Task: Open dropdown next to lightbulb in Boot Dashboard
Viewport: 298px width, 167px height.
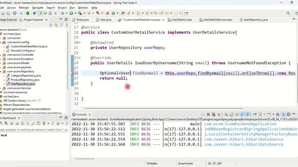Action: point(48,123)
